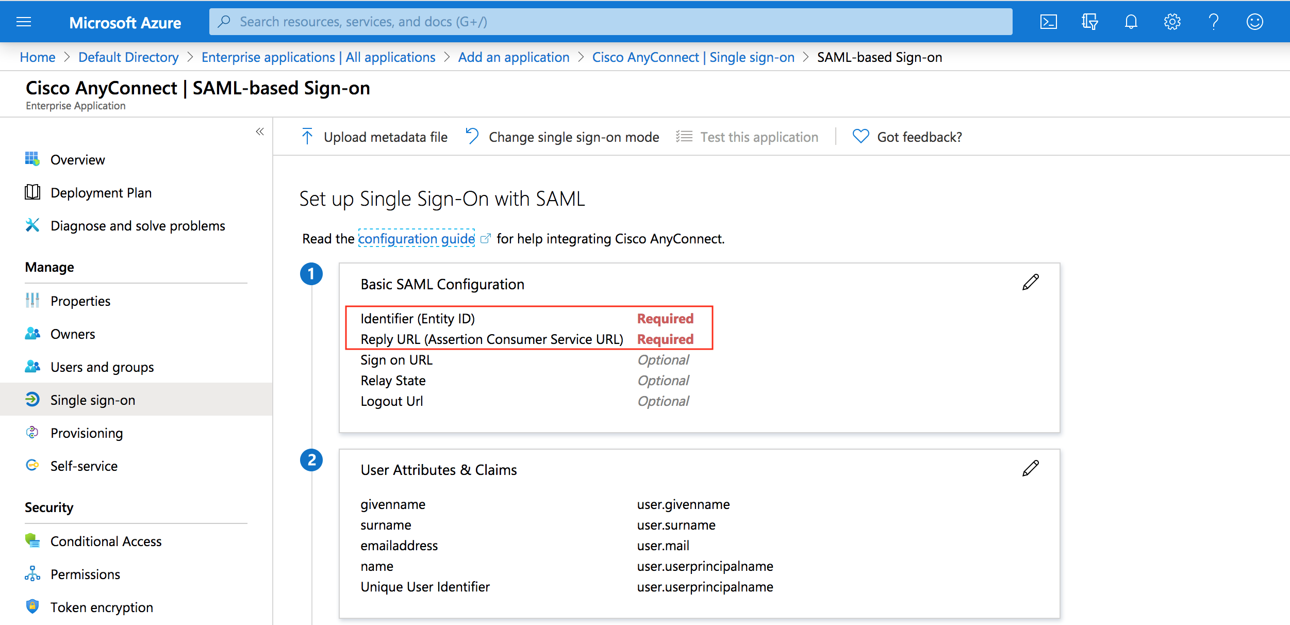The width and height of the screenshot is (1290, 625).
Task: Open Directory and subscription filter icon
Action: pyautogui.click(x=1089, y=22)
